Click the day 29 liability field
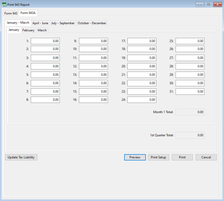 190,75
